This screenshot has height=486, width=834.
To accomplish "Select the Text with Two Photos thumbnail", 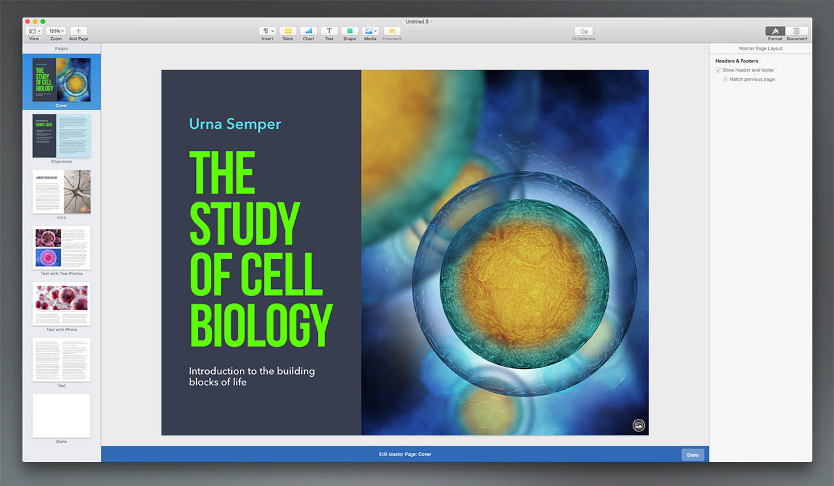I will click(61, 248).
